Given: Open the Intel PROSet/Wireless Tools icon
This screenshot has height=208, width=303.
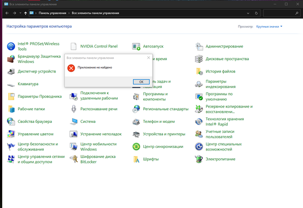Looking at the screenshot, I should pos(11,46).
